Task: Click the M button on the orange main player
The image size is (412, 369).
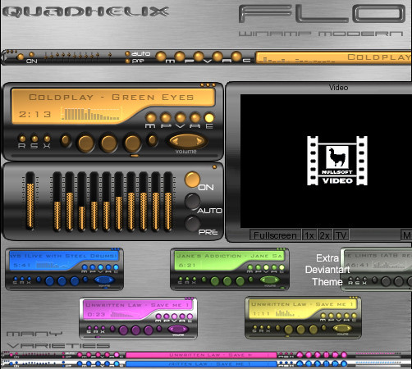Action: pyautogui.click(x=150, y=118)
